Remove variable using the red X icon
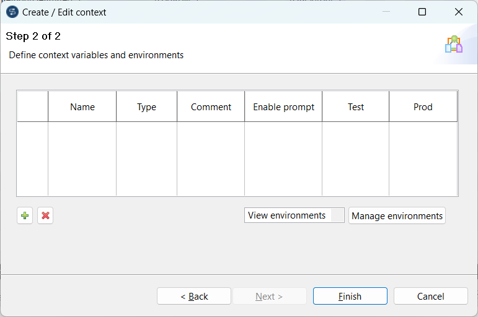 click(45, 215)
